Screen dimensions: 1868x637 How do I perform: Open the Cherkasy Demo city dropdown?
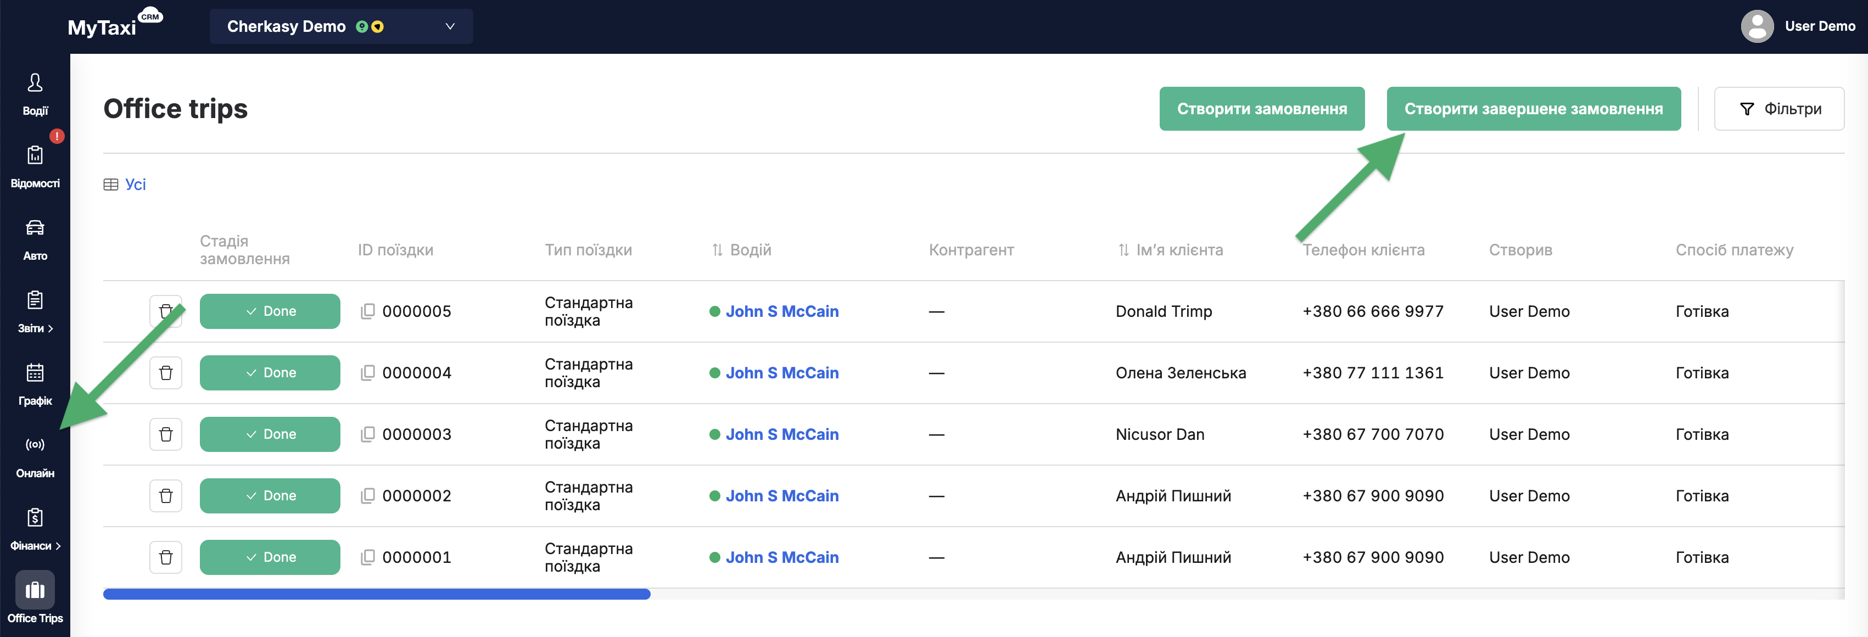click(x=341, y=26)
